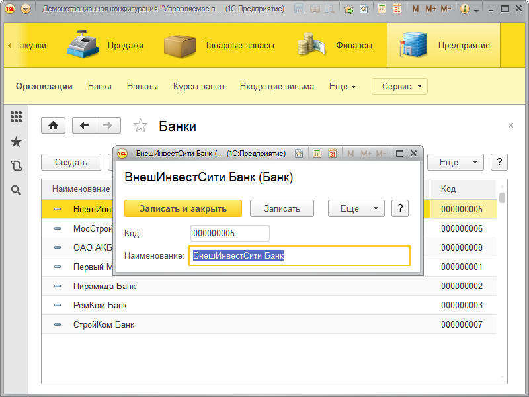The image size is (529, 397).
Task: Open the Валюты menu link
Action: point(142,86)
